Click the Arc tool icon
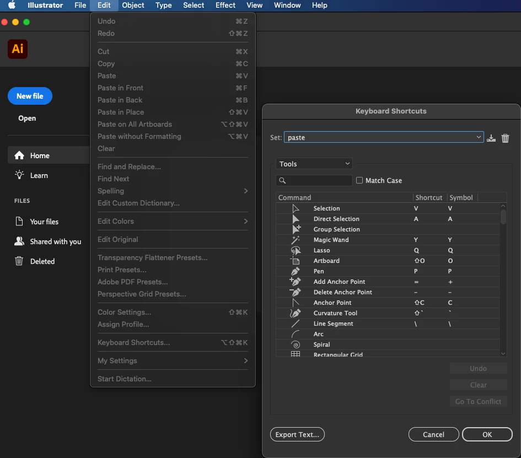The image size is (521, 458). pos(296,334)
